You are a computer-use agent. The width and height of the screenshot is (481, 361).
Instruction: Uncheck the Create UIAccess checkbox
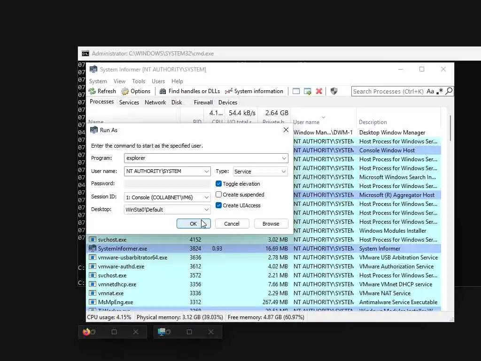pyautogui.click(x=218, y=205)
